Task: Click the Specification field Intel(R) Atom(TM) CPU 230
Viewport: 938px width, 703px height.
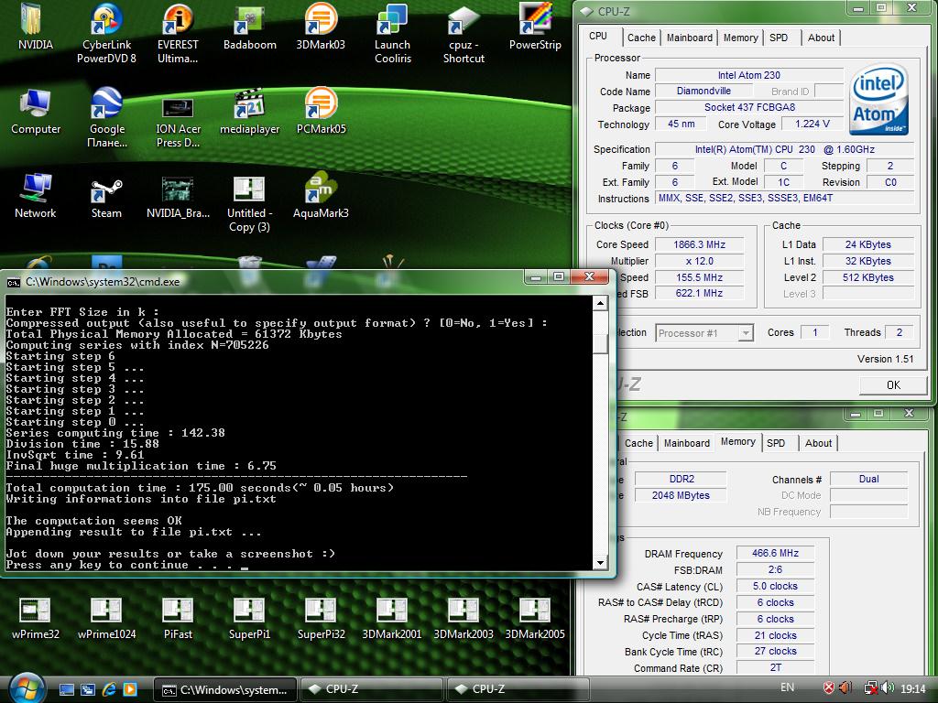Action: pyautogui.click(x=784, y=149)
